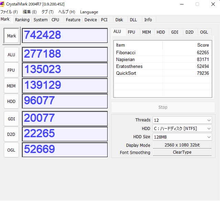Select the Fibonacci row
220x201 pixels.
[163, 52]
